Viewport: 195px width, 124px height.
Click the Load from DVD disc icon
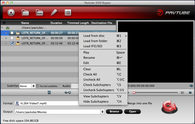click(11, 13)
